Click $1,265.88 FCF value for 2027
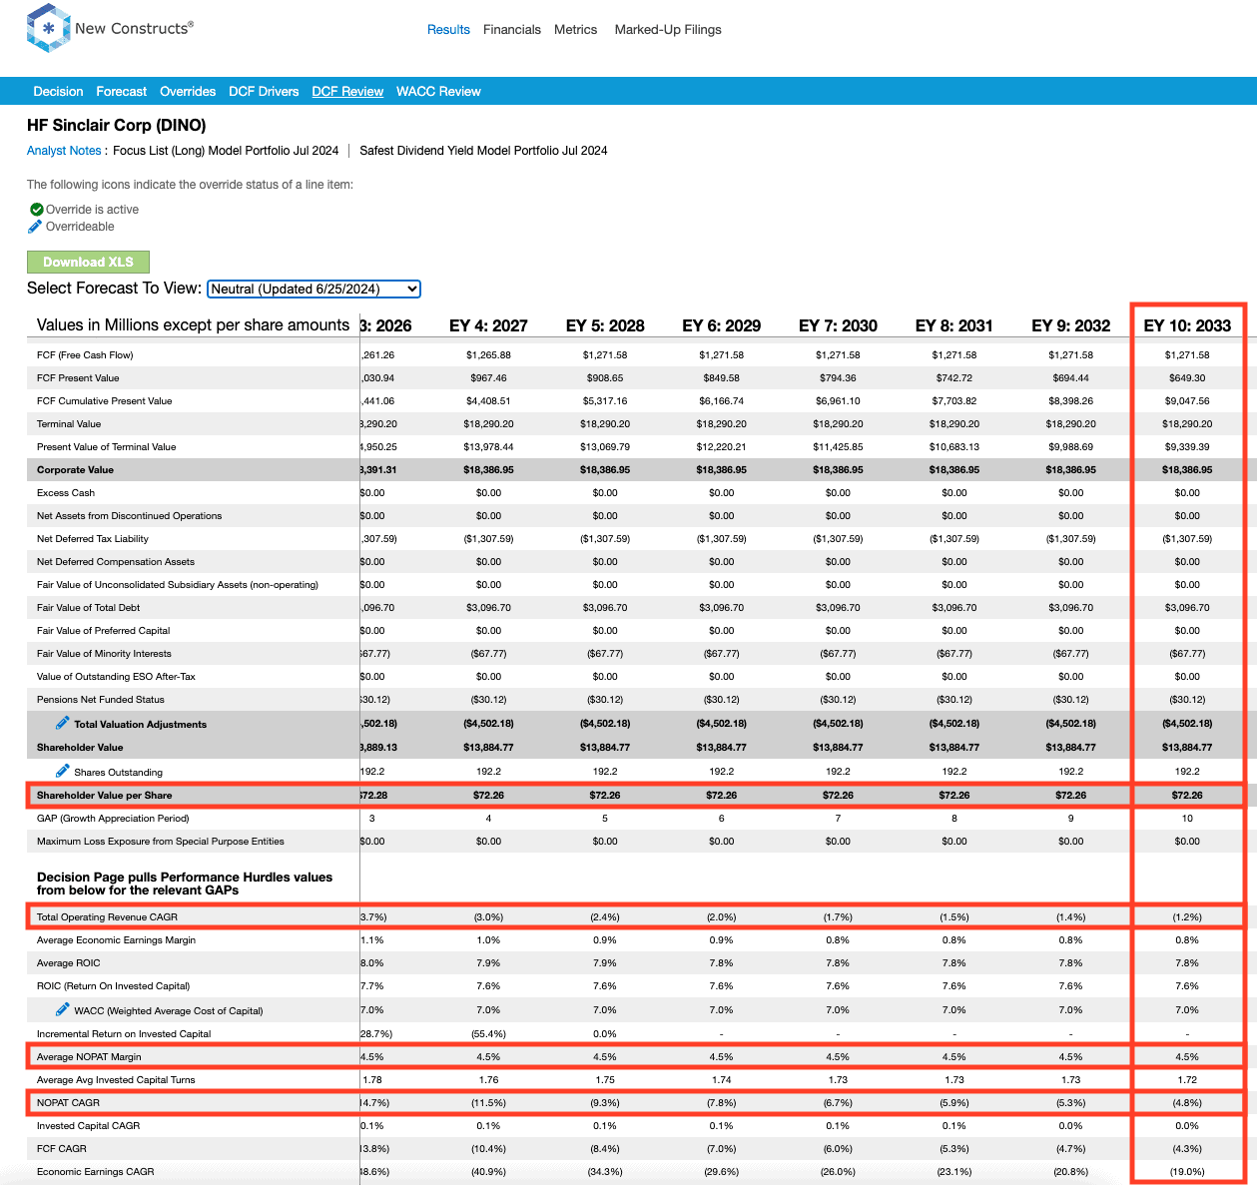The height and width of the screenshot is (1185, 1257). [488, 355]
